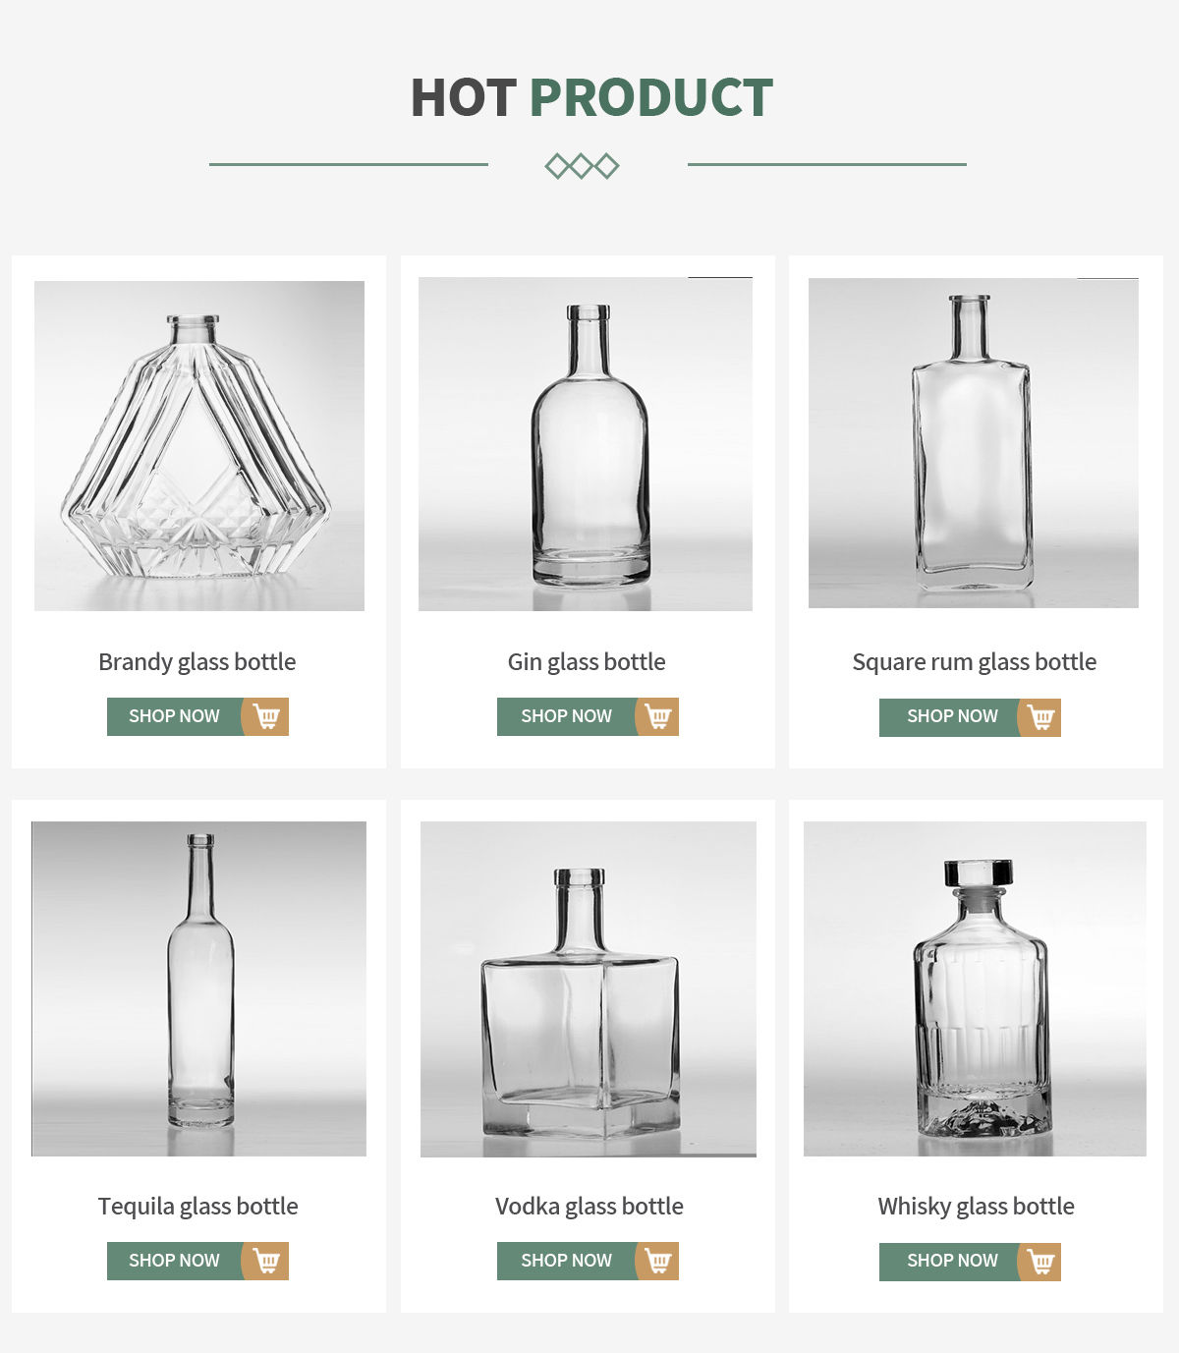This screenshot has height=1353, width=1179.
Task: Click the cart icon under Gin glass bottle
Action: point(658,716)
